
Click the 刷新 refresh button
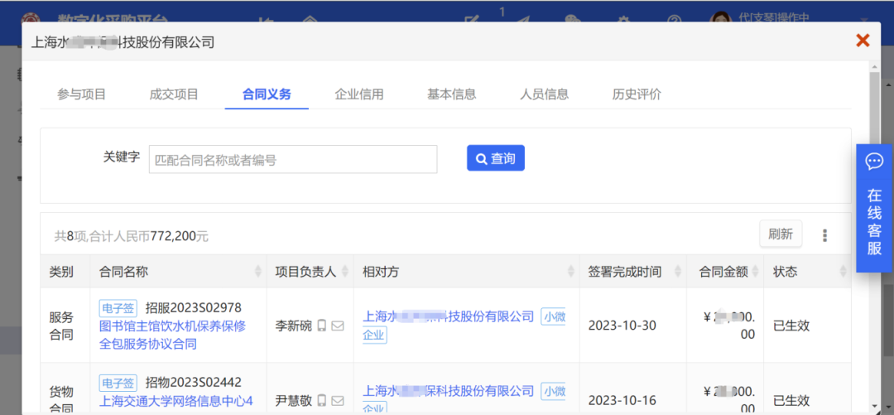click(780, 234)
